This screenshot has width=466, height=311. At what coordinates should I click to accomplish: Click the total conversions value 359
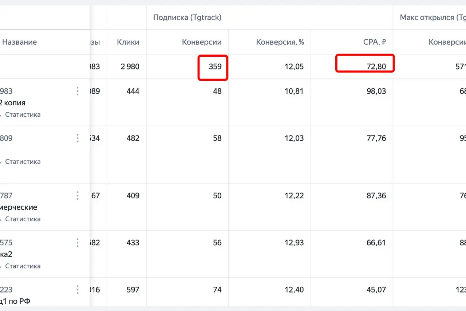point(215,67)
